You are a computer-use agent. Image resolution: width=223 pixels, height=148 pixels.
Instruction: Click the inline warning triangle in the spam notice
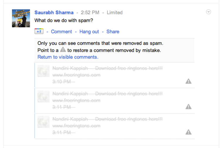[x=63, y=50]
